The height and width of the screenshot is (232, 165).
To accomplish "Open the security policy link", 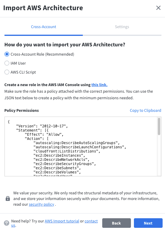I will 42,204.
